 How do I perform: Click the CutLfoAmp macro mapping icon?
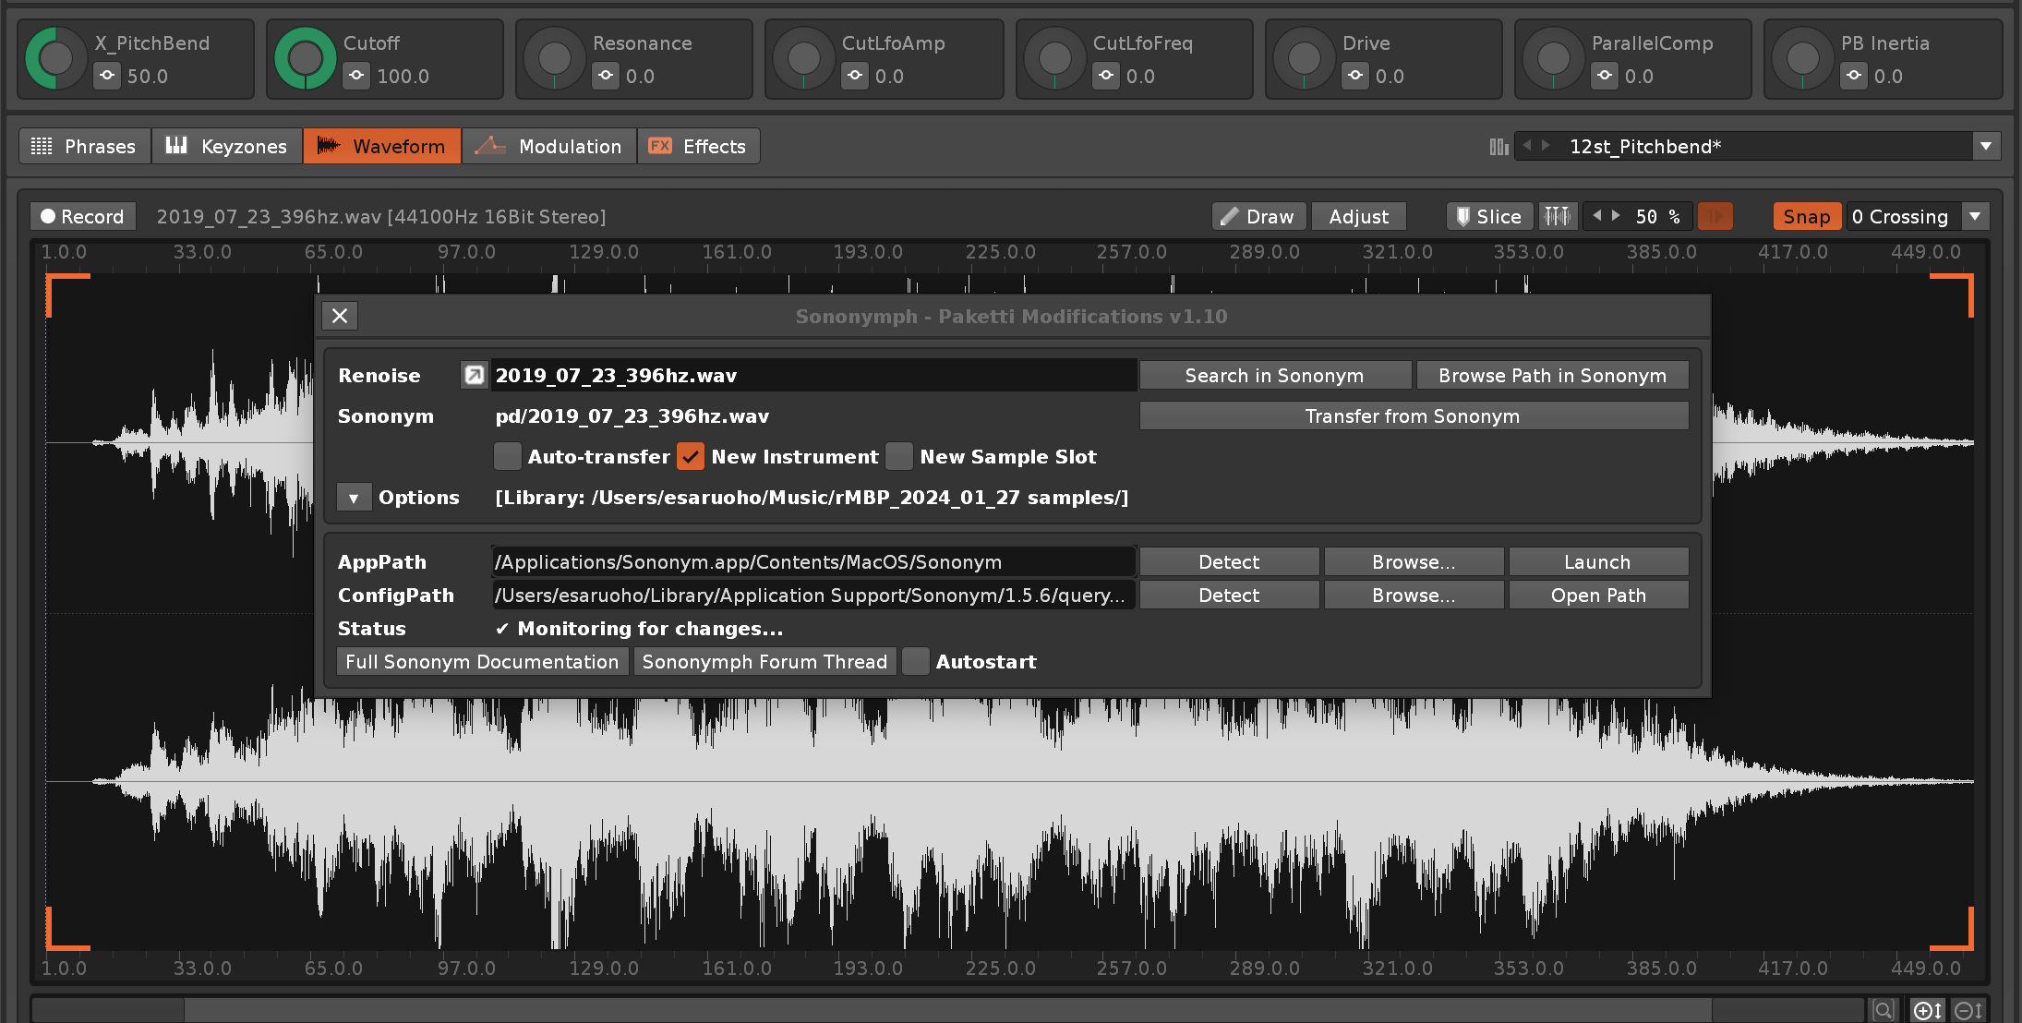[855, 76]
